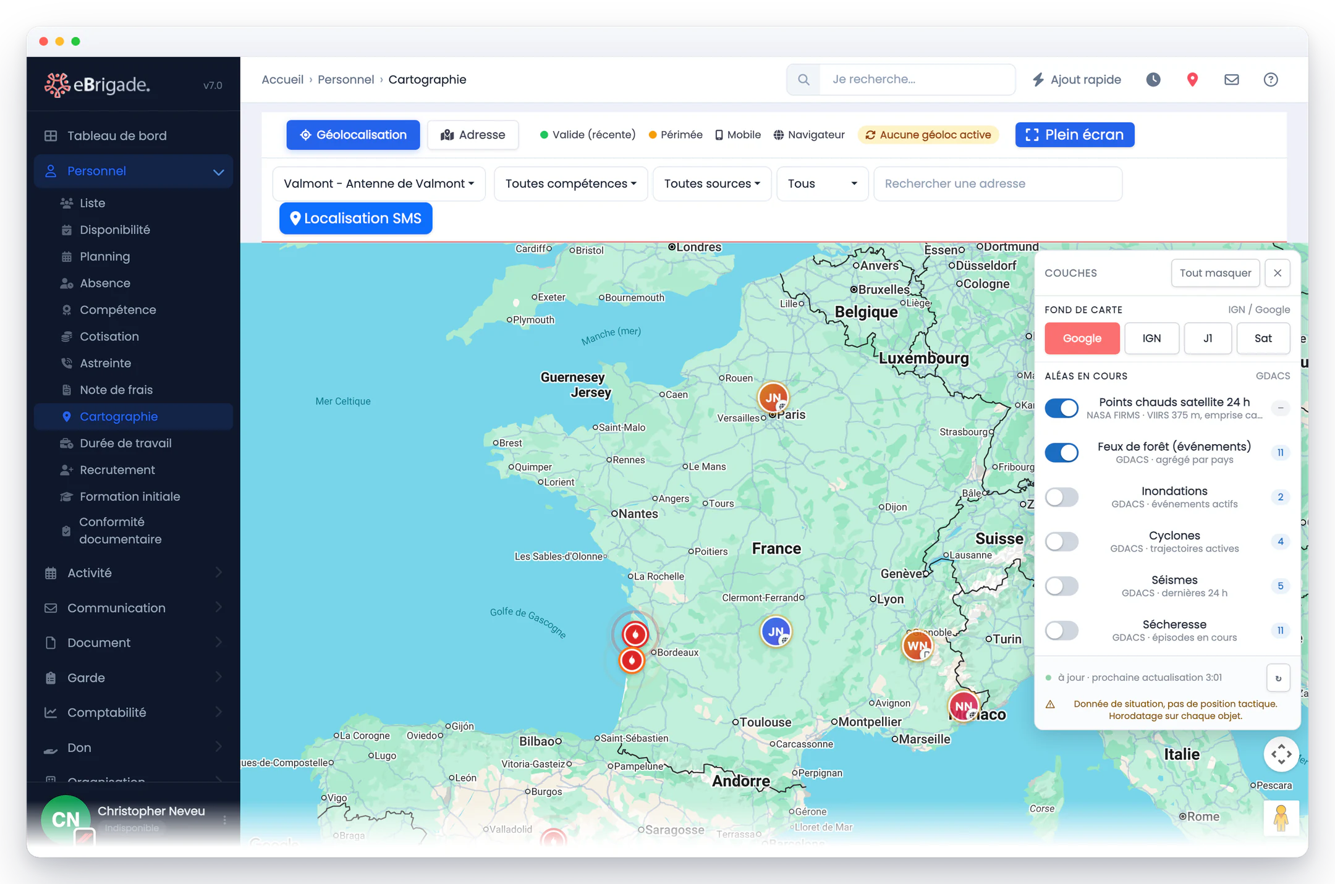
Task: Click Ajout rapide
Action: tap(1077, 80)
